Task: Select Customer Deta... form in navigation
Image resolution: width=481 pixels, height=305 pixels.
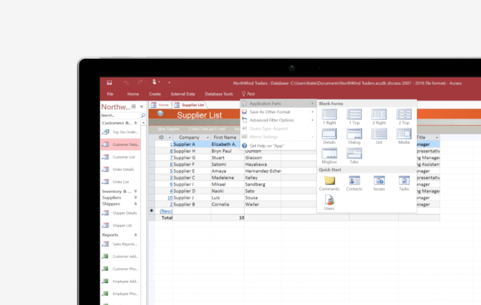Action: pyautogui.click(x=121, y=145)
